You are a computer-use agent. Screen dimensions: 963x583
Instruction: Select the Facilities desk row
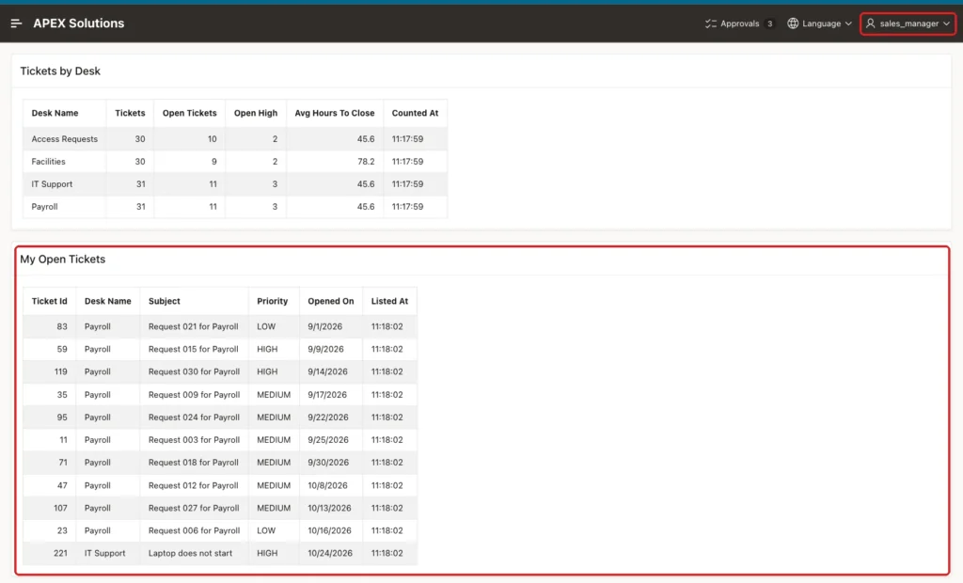[x=235, y=162]
